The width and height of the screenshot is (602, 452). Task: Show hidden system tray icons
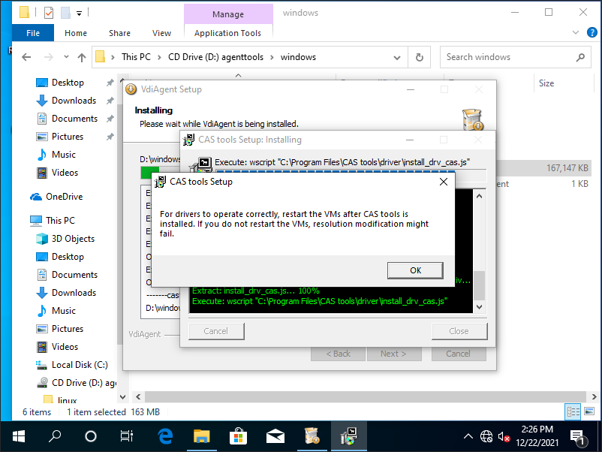(468, 436)
